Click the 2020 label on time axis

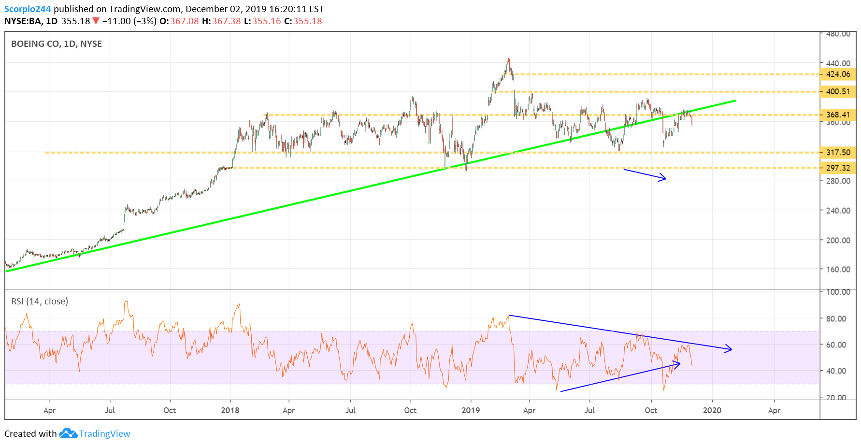[x=712, y=410]
